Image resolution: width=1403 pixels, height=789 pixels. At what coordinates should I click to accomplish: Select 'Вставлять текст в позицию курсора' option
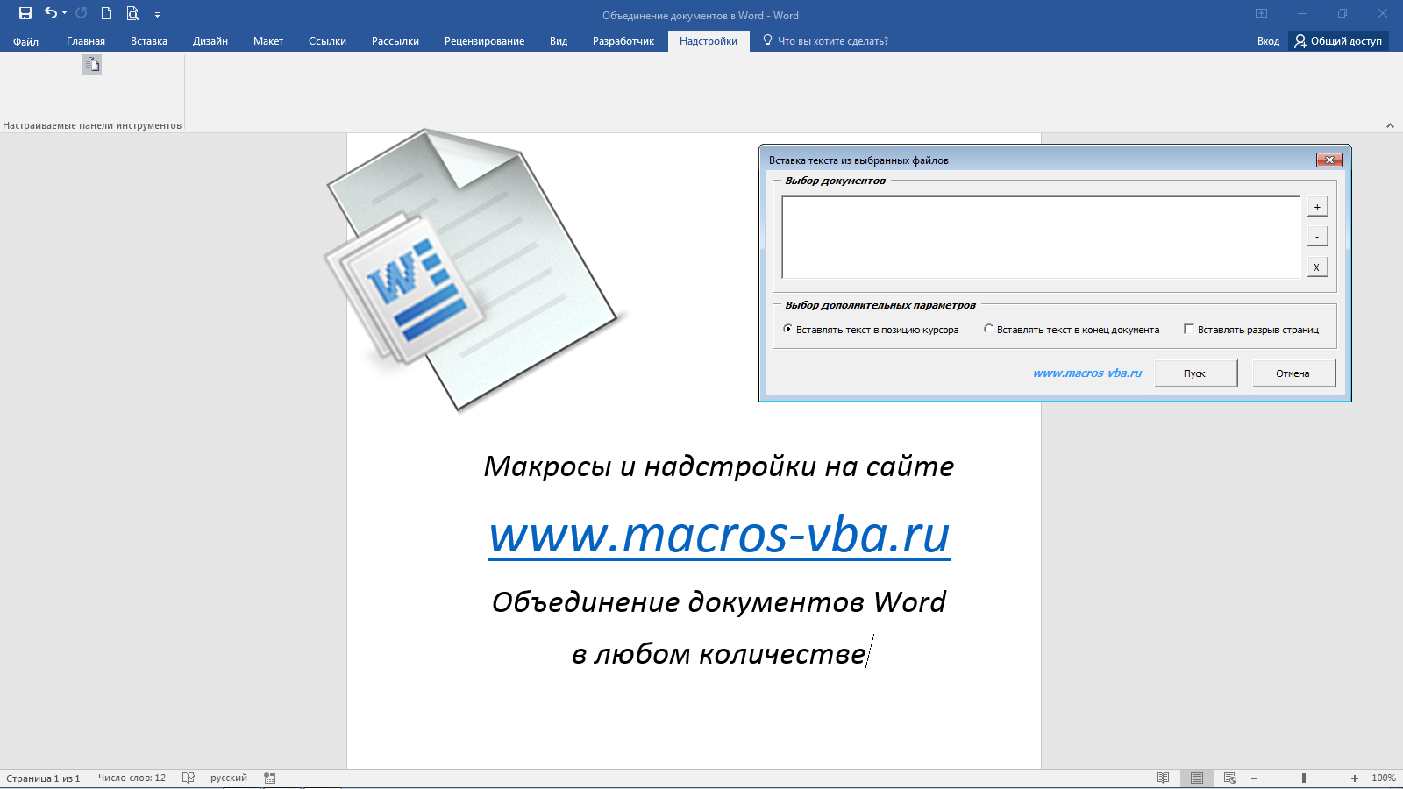coord(786,329)
